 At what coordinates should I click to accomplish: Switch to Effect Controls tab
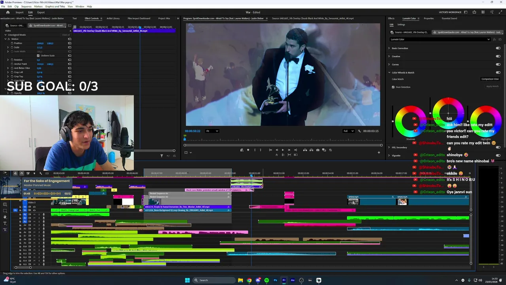point(92,18)
